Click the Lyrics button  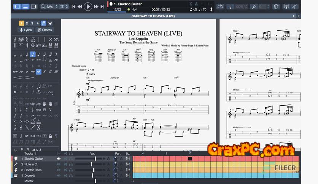pyautogui.click(x=25, y=30)
